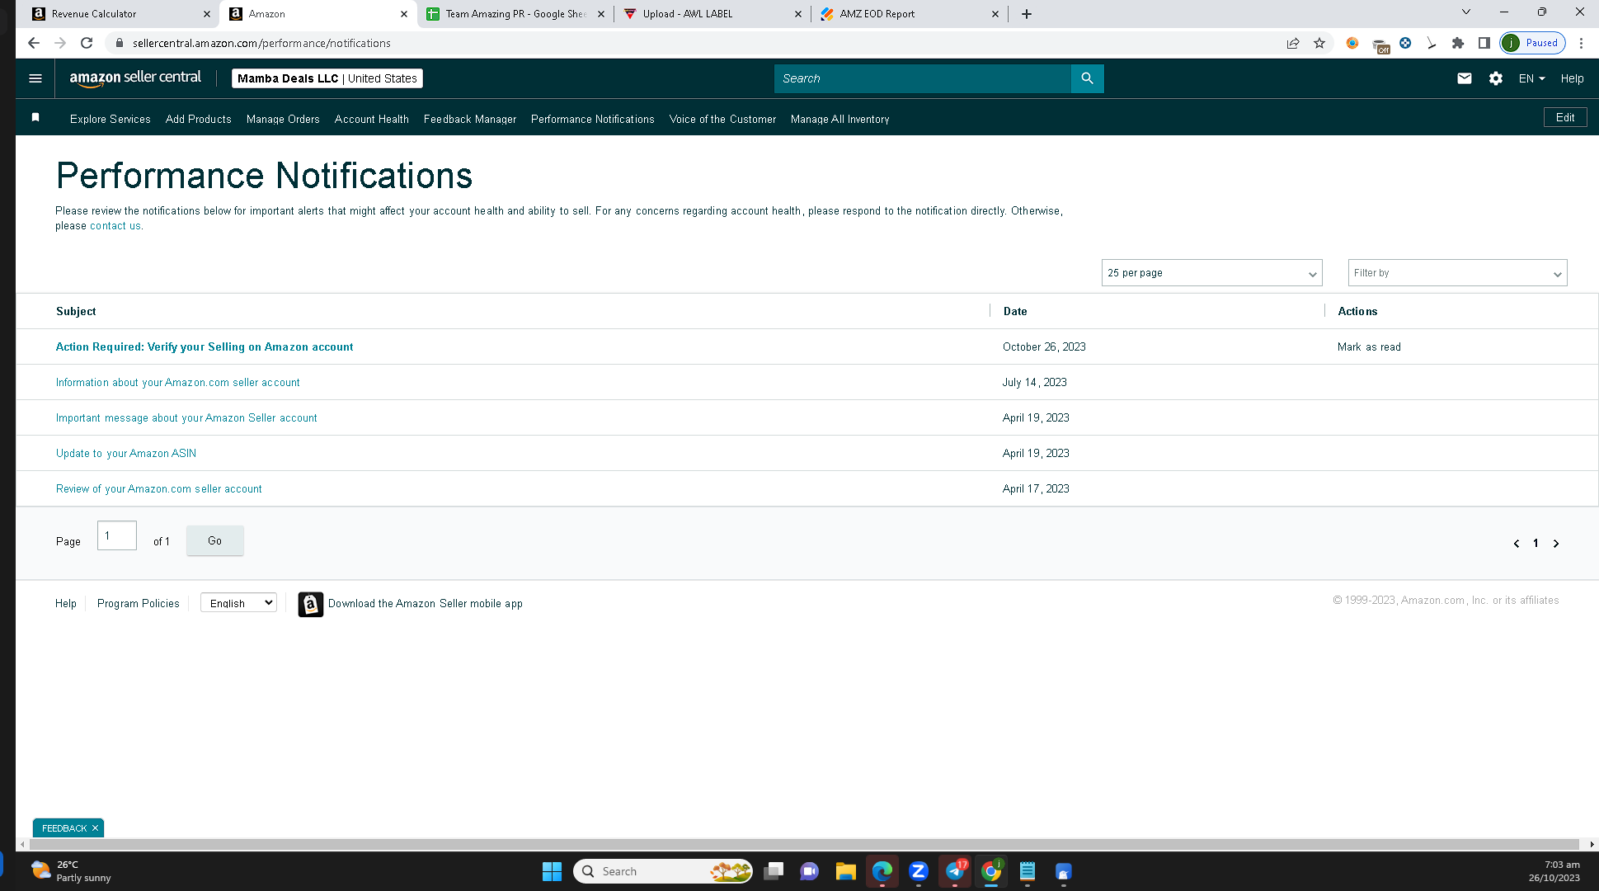Click the browser back arrow

click(34, 43)
